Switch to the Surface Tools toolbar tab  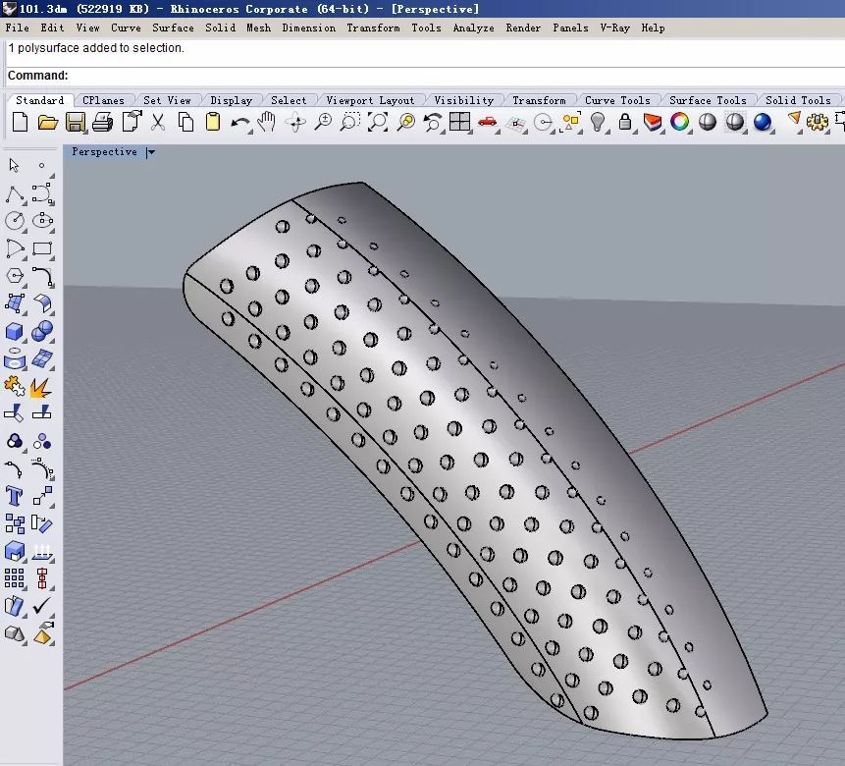click(x=708, y=100)
